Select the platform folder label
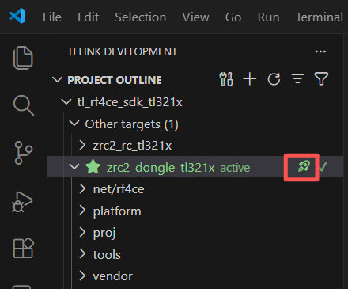The height and width of the screenshot is (289, 348). (x=117, y=211)
